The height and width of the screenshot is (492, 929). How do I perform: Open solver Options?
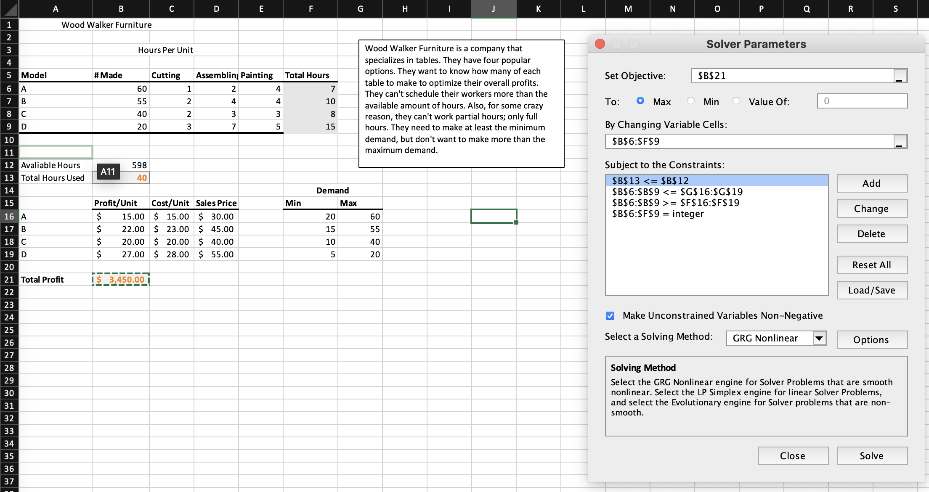(872, 340)
